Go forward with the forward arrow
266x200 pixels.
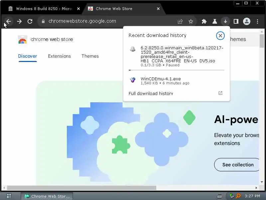click(x=19, y=21)
